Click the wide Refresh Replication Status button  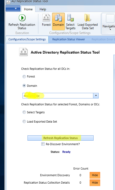[x=61, y=138]
